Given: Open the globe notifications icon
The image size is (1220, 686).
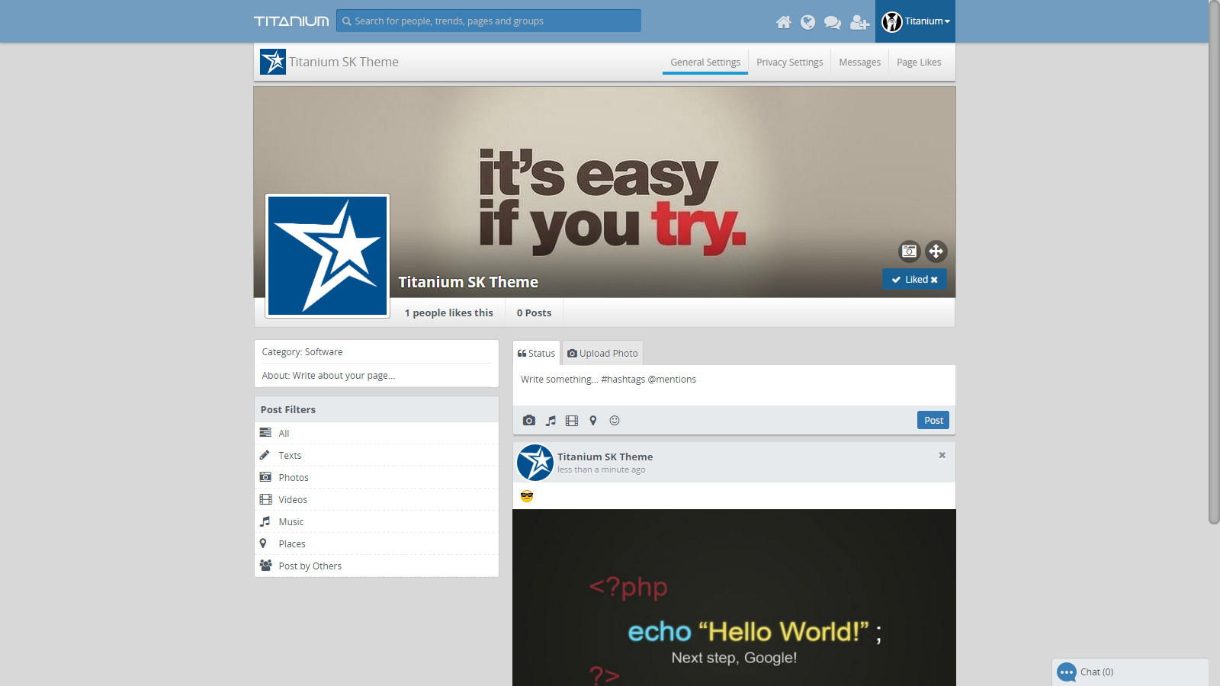Looking at the screenshot, I should click(808, 22).
